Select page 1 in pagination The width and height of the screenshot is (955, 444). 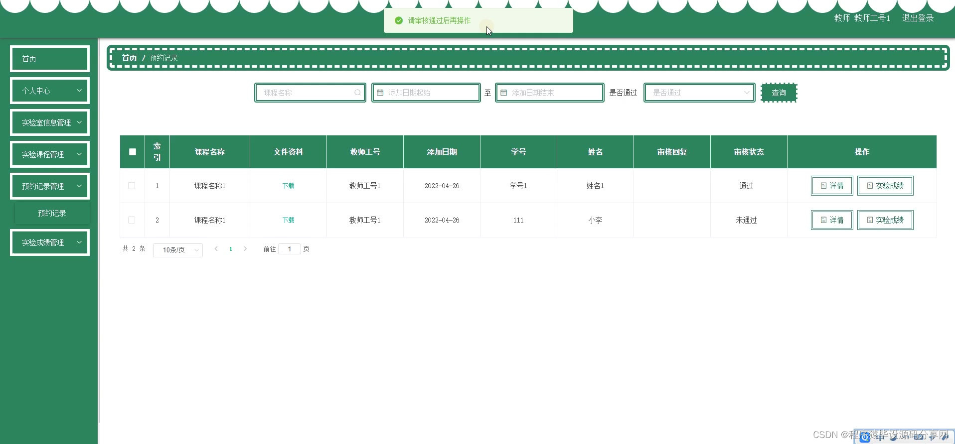tap(231, 249)
